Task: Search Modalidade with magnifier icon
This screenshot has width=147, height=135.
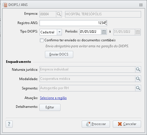Action: point(138,79)
